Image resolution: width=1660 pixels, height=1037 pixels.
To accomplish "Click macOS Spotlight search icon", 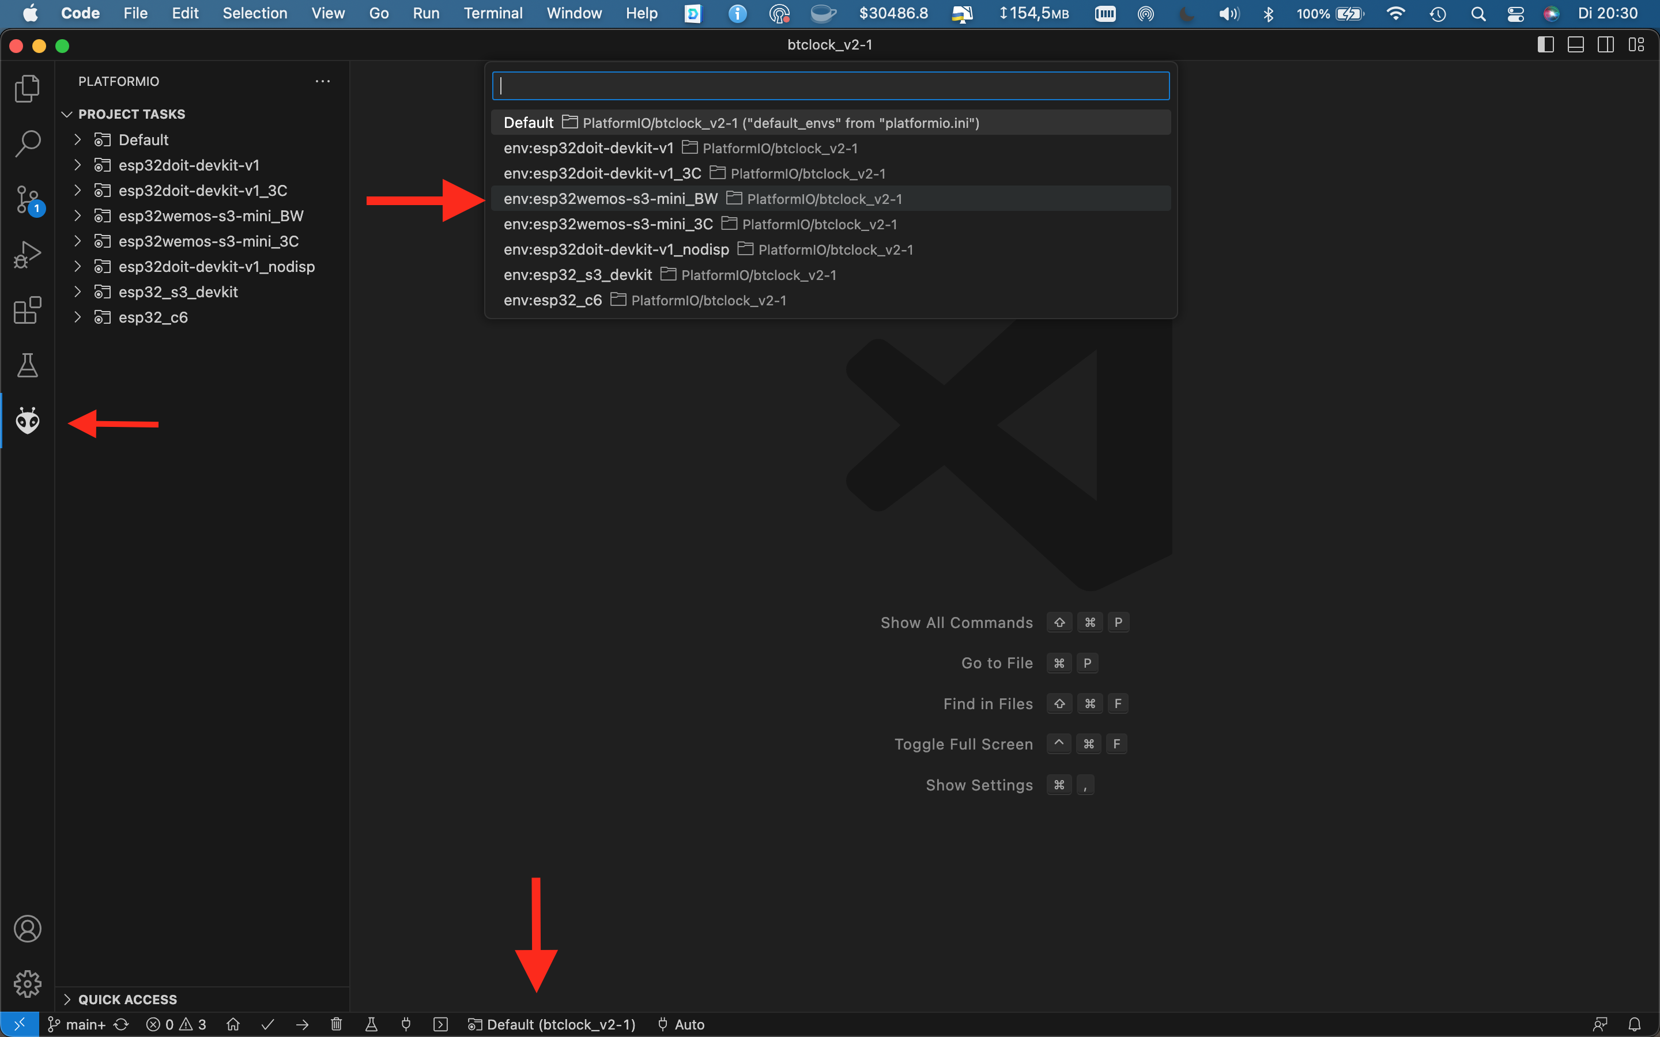I will [x=1478, y=14].
